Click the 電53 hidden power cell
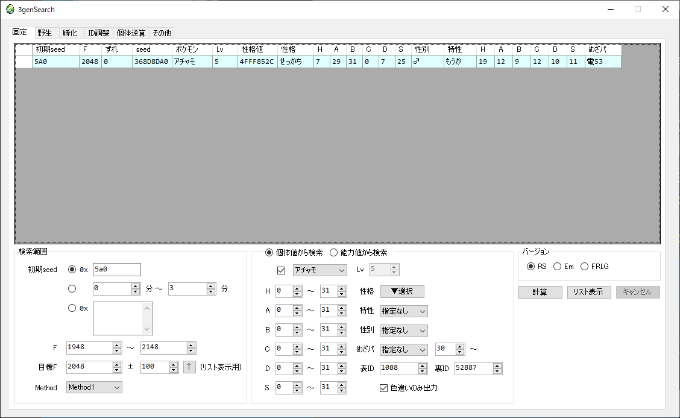Image resolution: width=680 pixels, height=418 pixels. [x=603, y=62]
